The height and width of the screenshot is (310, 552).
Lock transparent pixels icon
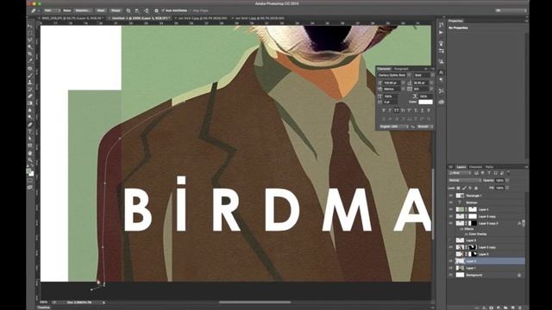(459, 188)
